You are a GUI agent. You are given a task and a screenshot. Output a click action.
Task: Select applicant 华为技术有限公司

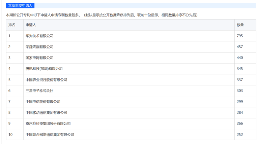click(39, 36)
